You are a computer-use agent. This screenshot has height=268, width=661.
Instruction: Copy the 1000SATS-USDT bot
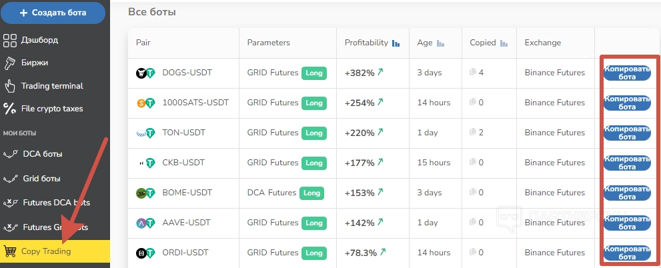(x=627, y=103)
